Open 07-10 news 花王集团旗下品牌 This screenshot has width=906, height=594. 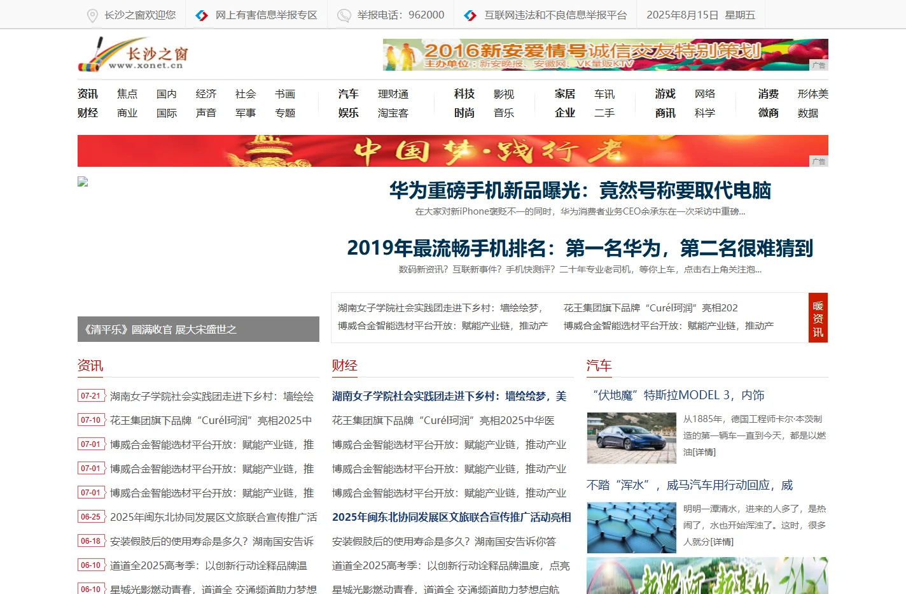tap(211, 420)
